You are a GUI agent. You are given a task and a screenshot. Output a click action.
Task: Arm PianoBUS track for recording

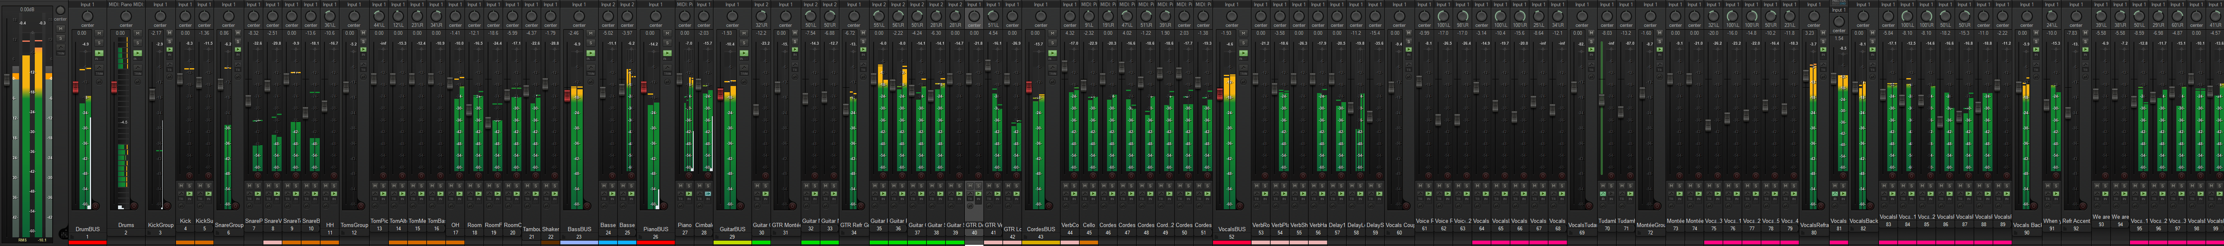664,206
